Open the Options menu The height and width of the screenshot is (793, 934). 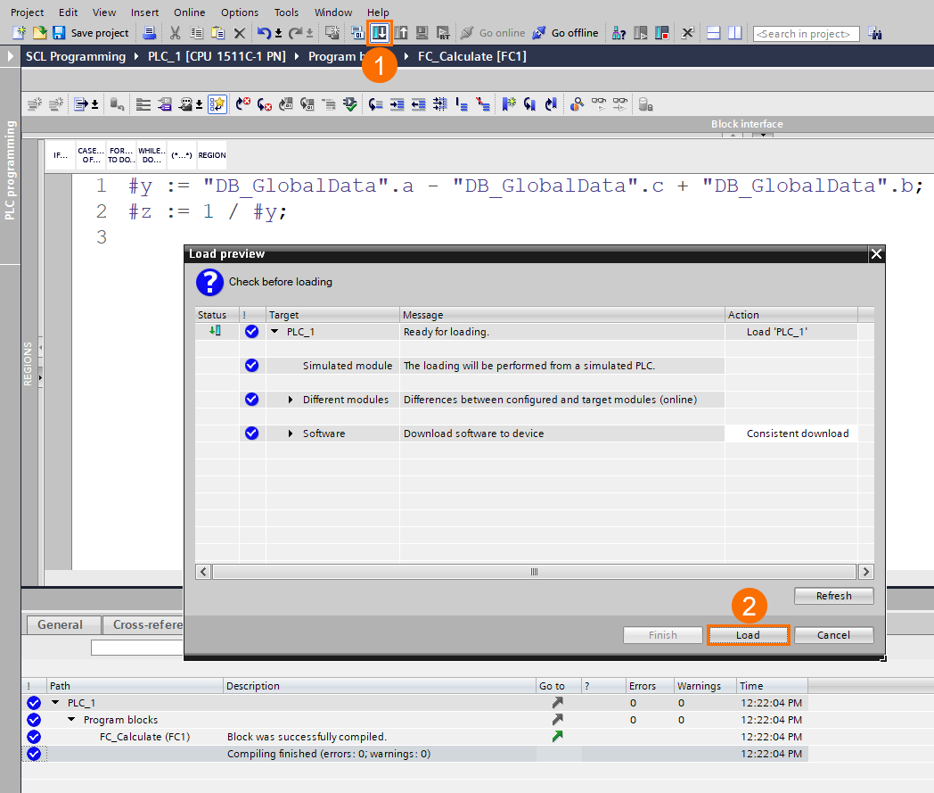click(240, 12)
